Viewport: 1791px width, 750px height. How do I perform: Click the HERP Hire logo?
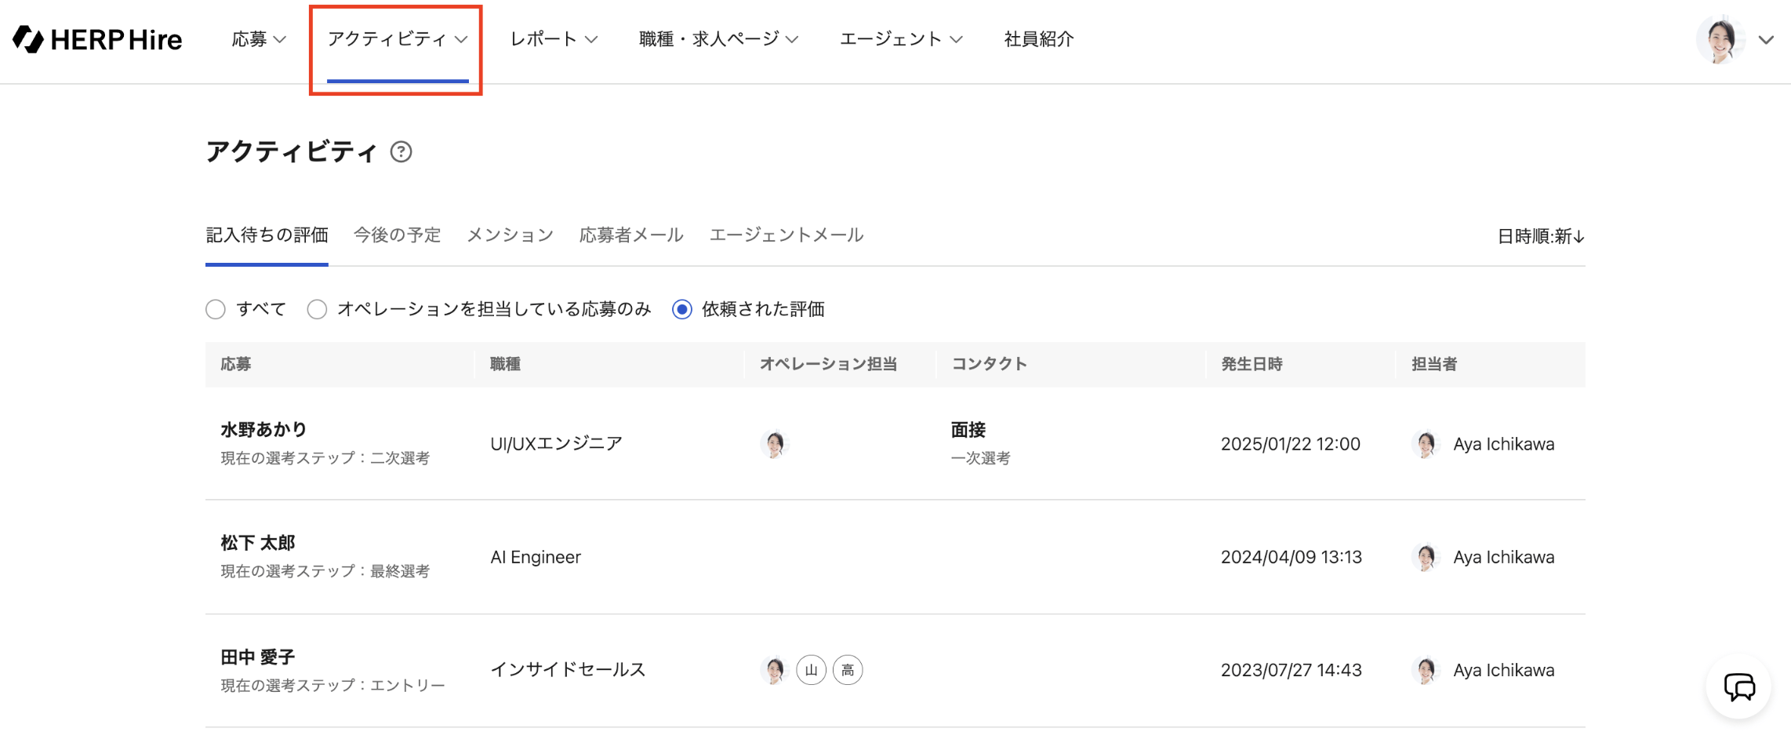[x=97, y=39]
